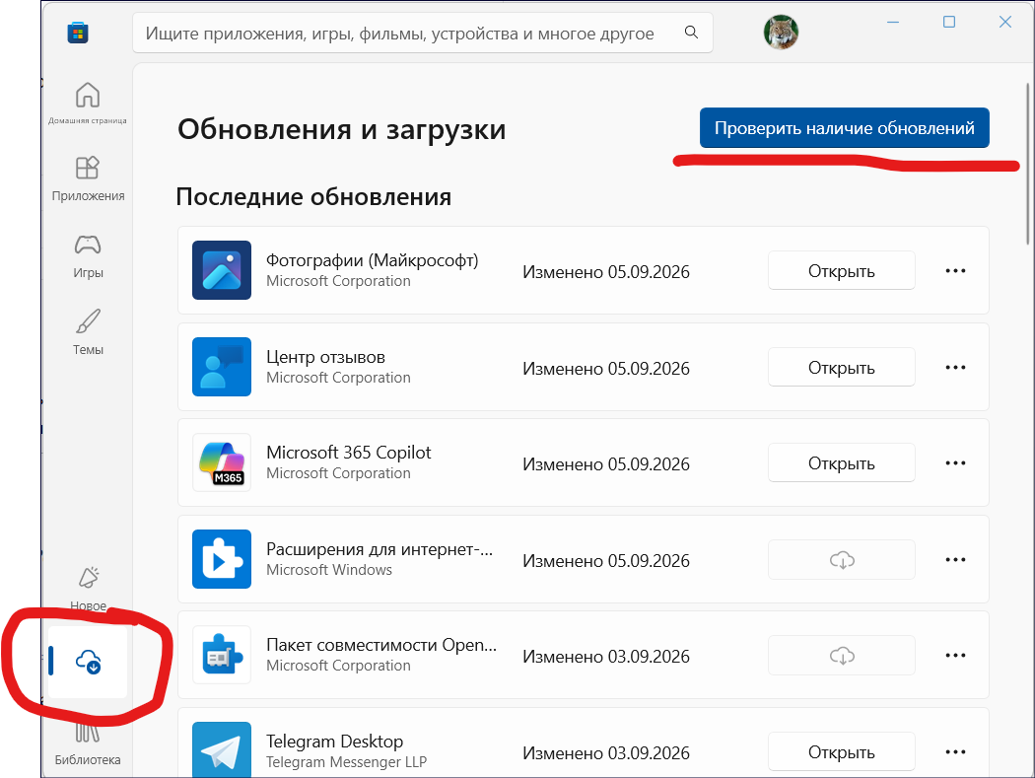Open more options for Фотографии (Майкрософт)
Image resolution: width=1035 pixels, height=778 pixels.
[955, 271]
